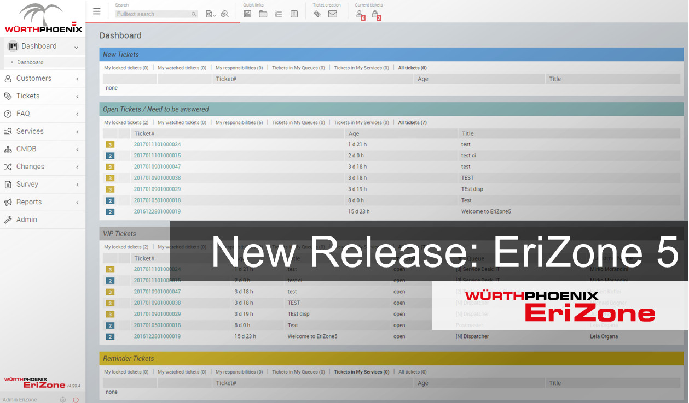Click the Survey document icon in the sidebar
The height and width of the screenshot is (403, 689).
pyautogui.click(x=8, y=185)
